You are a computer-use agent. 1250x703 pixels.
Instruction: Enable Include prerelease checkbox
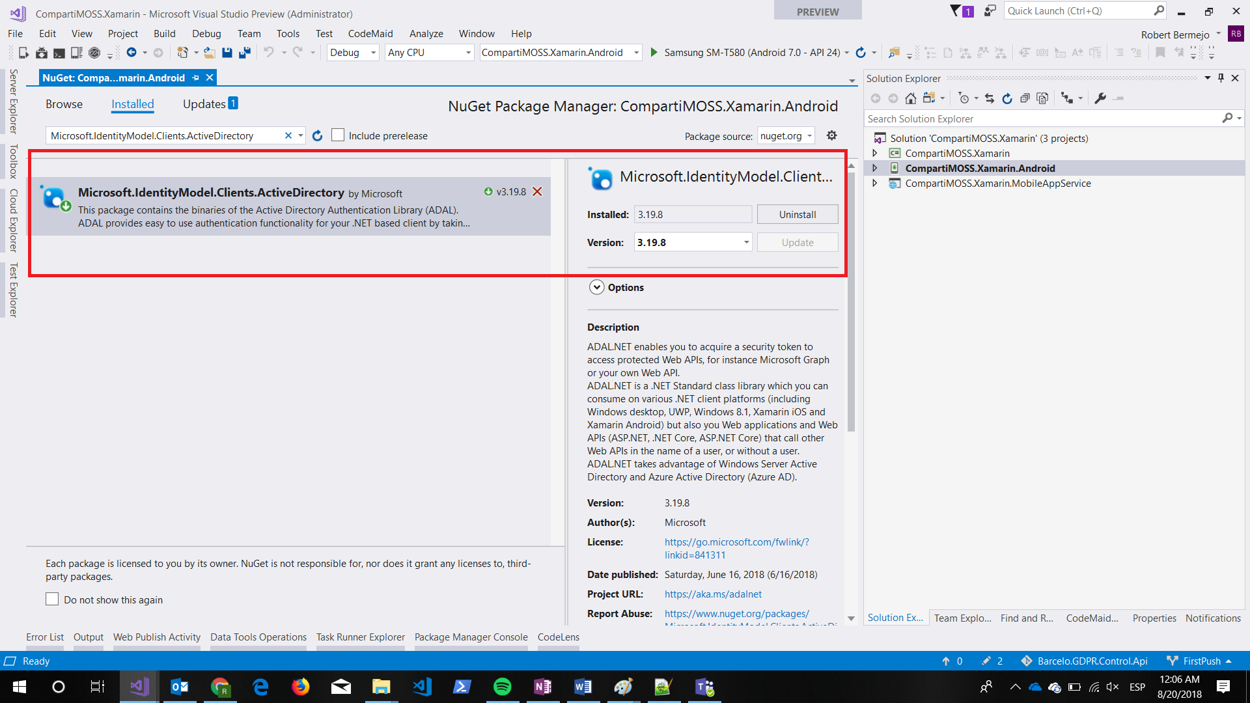point(338,135)
